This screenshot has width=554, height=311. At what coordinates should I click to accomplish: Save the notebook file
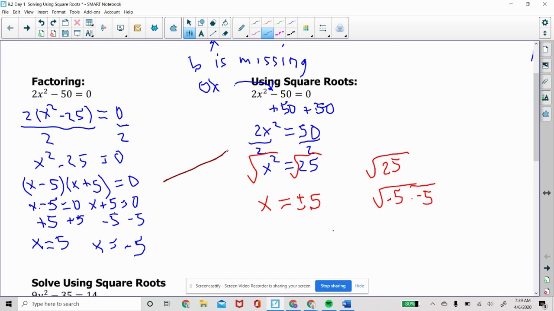(x=65, y=33)
